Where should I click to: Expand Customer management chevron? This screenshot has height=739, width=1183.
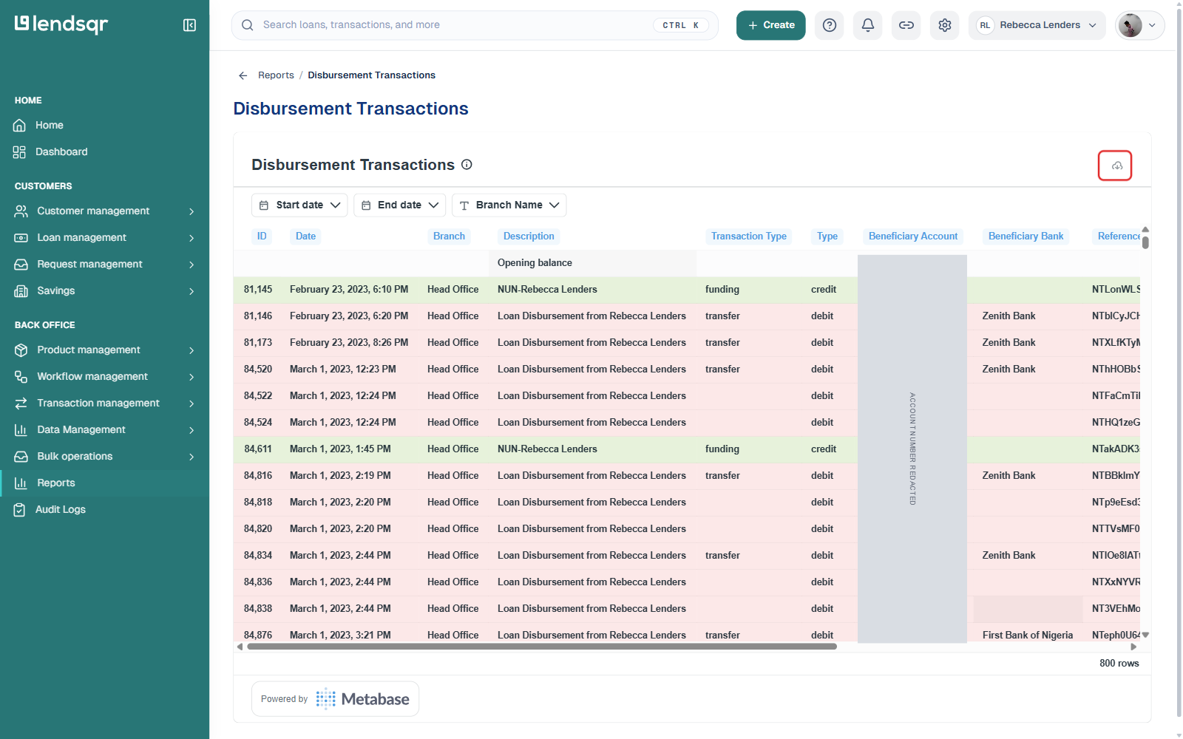(191, 211)
